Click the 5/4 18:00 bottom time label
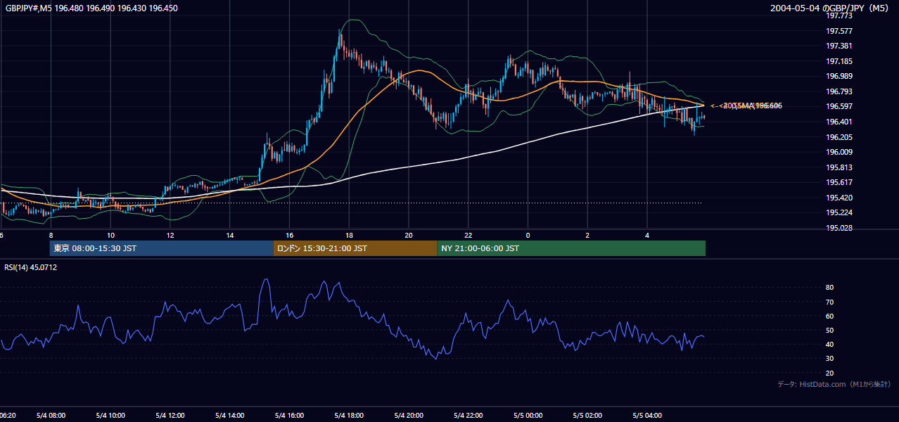This screenshot has width=899, height=422. coord(349,415)
